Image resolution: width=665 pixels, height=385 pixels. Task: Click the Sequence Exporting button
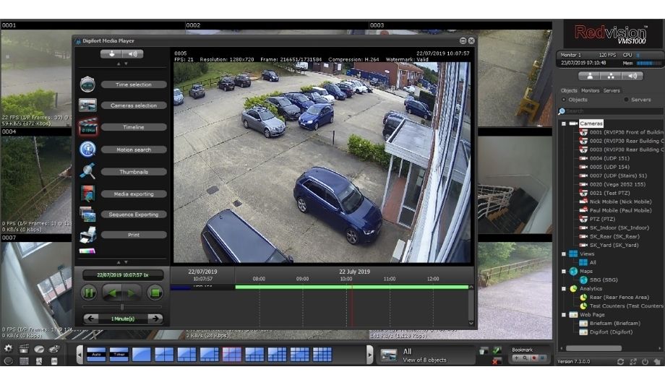(x=133, y=215)
